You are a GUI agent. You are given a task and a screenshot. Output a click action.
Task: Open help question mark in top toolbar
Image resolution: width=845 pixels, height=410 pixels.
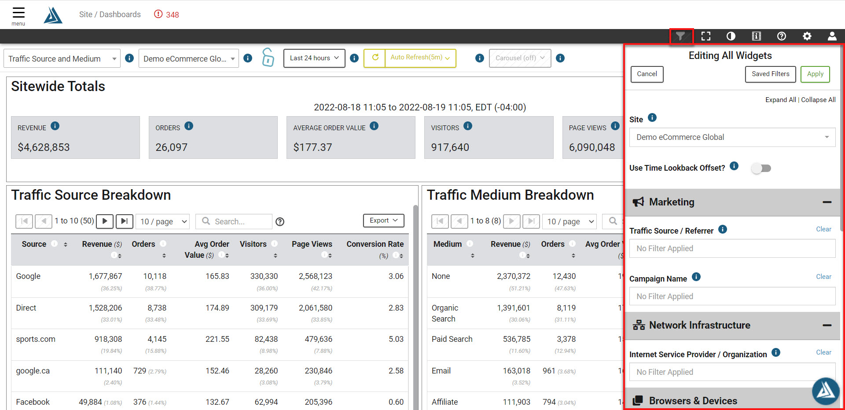click(782, 36)
